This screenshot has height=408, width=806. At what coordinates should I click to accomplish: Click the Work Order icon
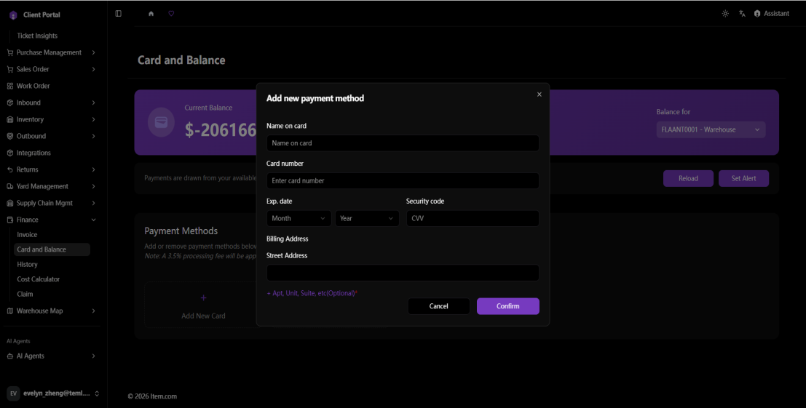(9, 87)
